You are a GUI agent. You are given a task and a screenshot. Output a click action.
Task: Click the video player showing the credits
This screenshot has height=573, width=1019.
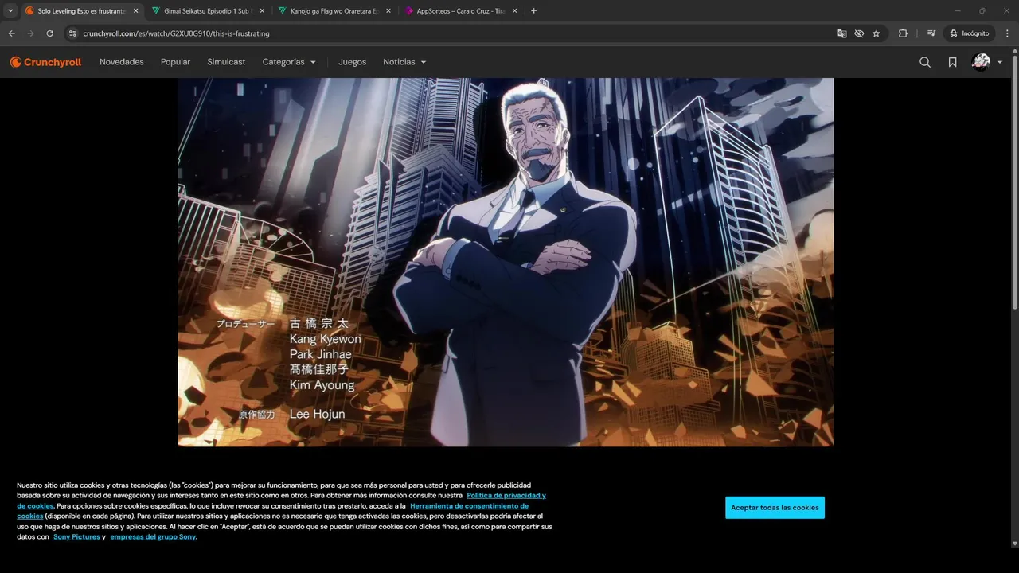506,262
